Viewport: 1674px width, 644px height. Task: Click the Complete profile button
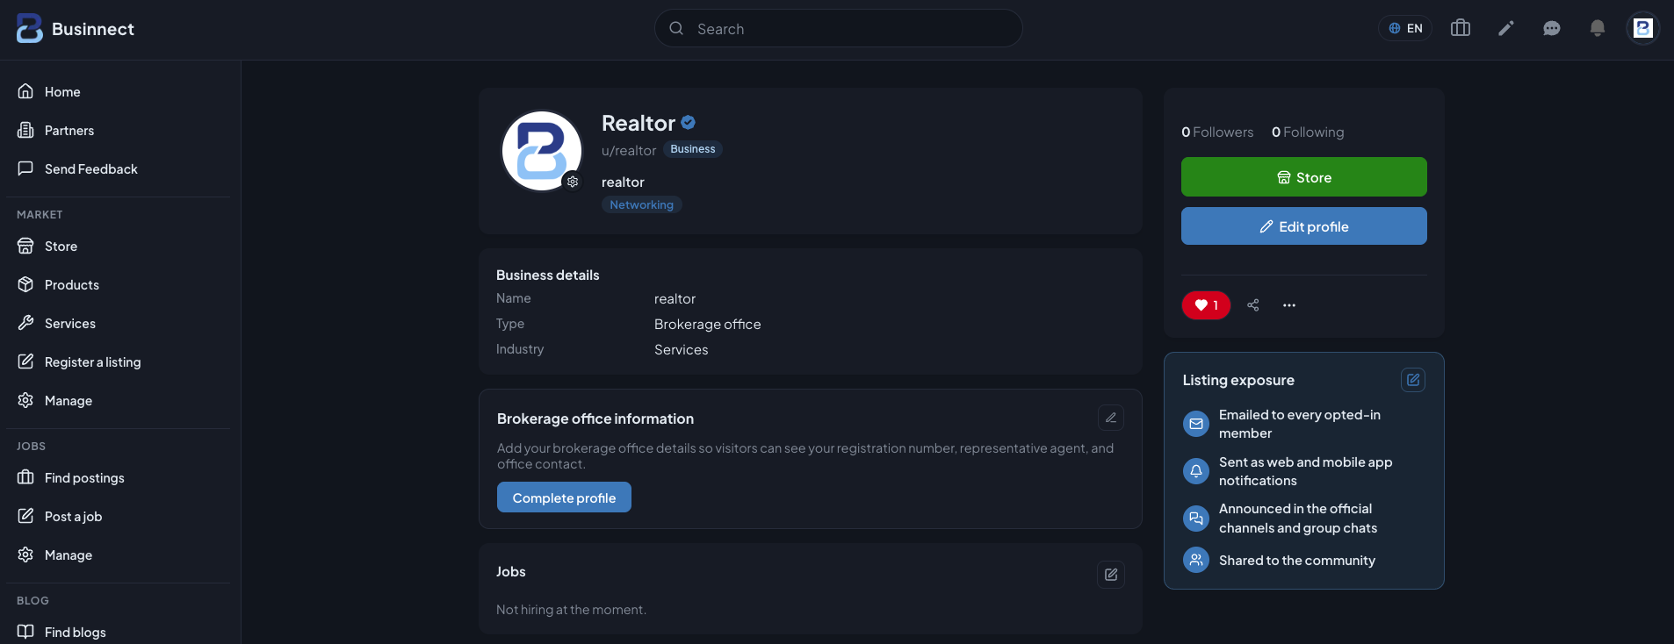tap(564, 497)
